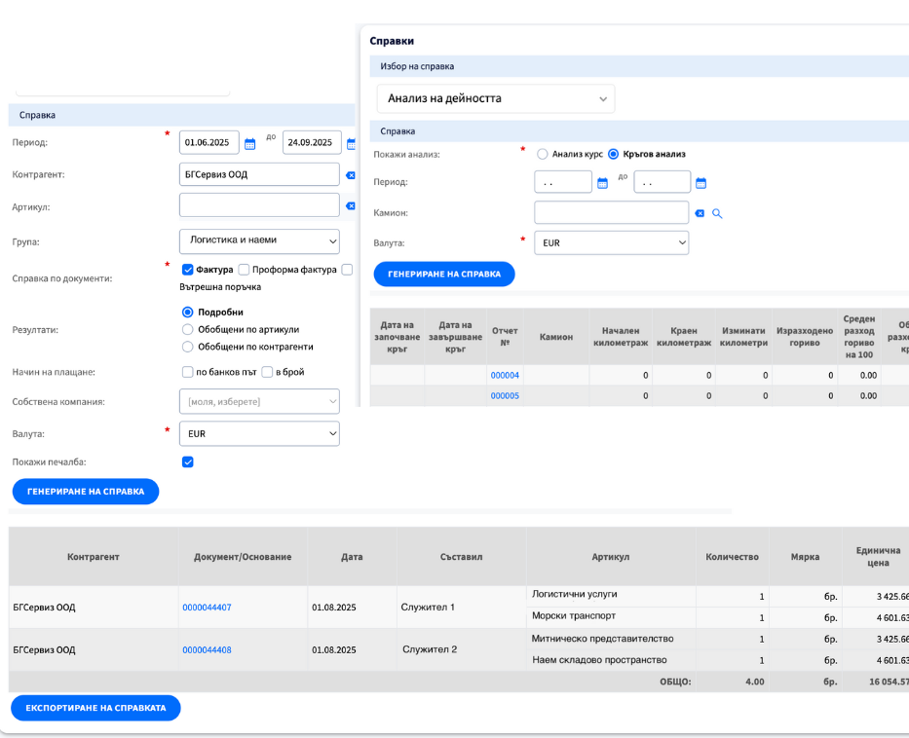Open the Собствена компания dropdown
Screen dimensions: 909x738
coord(259,401)
